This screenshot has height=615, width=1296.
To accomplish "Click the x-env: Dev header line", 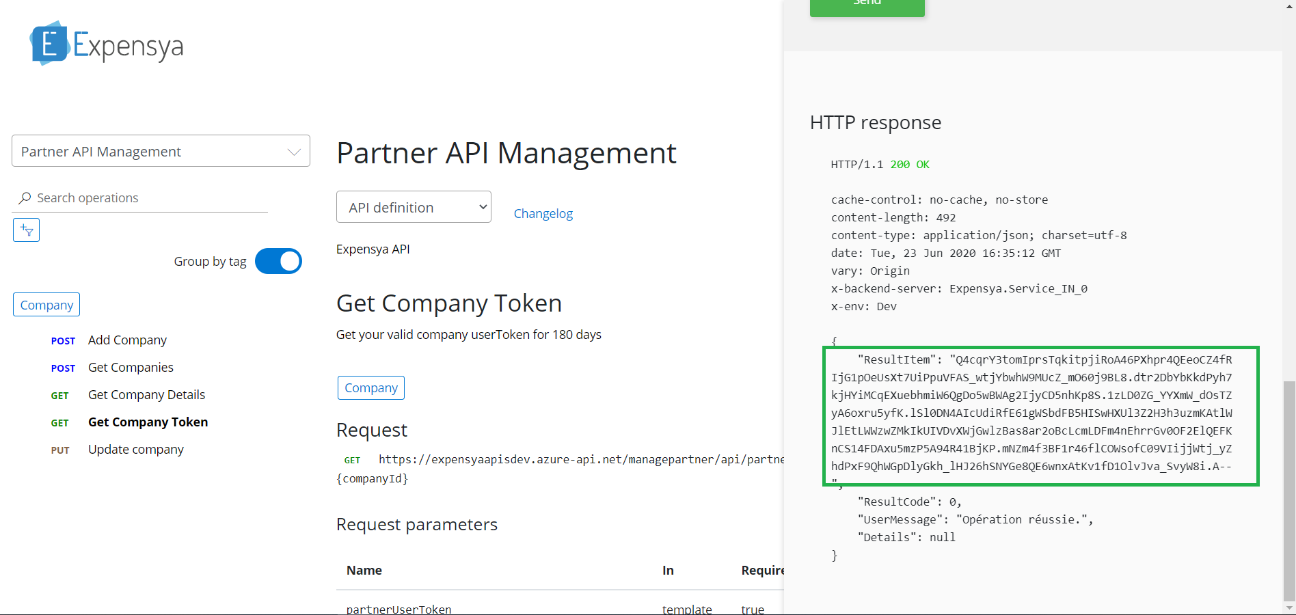I will pos(864,307).
